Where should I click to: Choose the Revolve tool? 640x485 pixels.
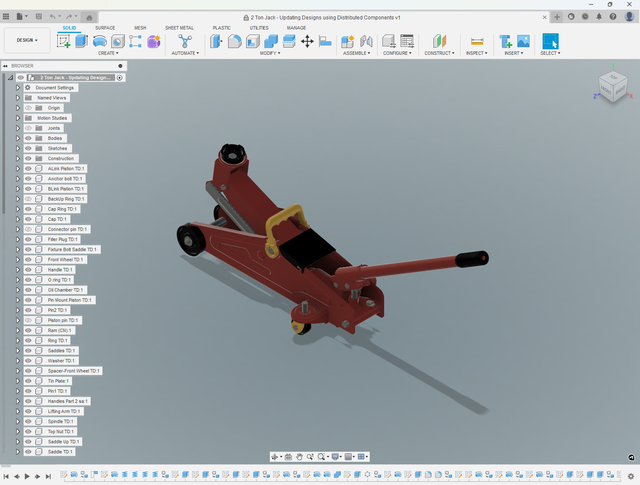click(x=99, y=41)
